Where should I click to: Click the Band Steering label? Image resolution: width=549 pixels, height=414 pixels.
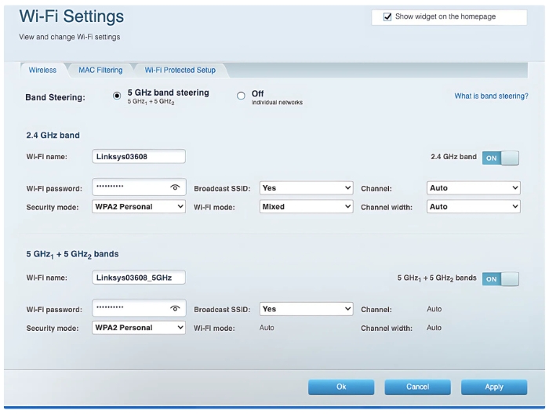[x=55, y=98]
